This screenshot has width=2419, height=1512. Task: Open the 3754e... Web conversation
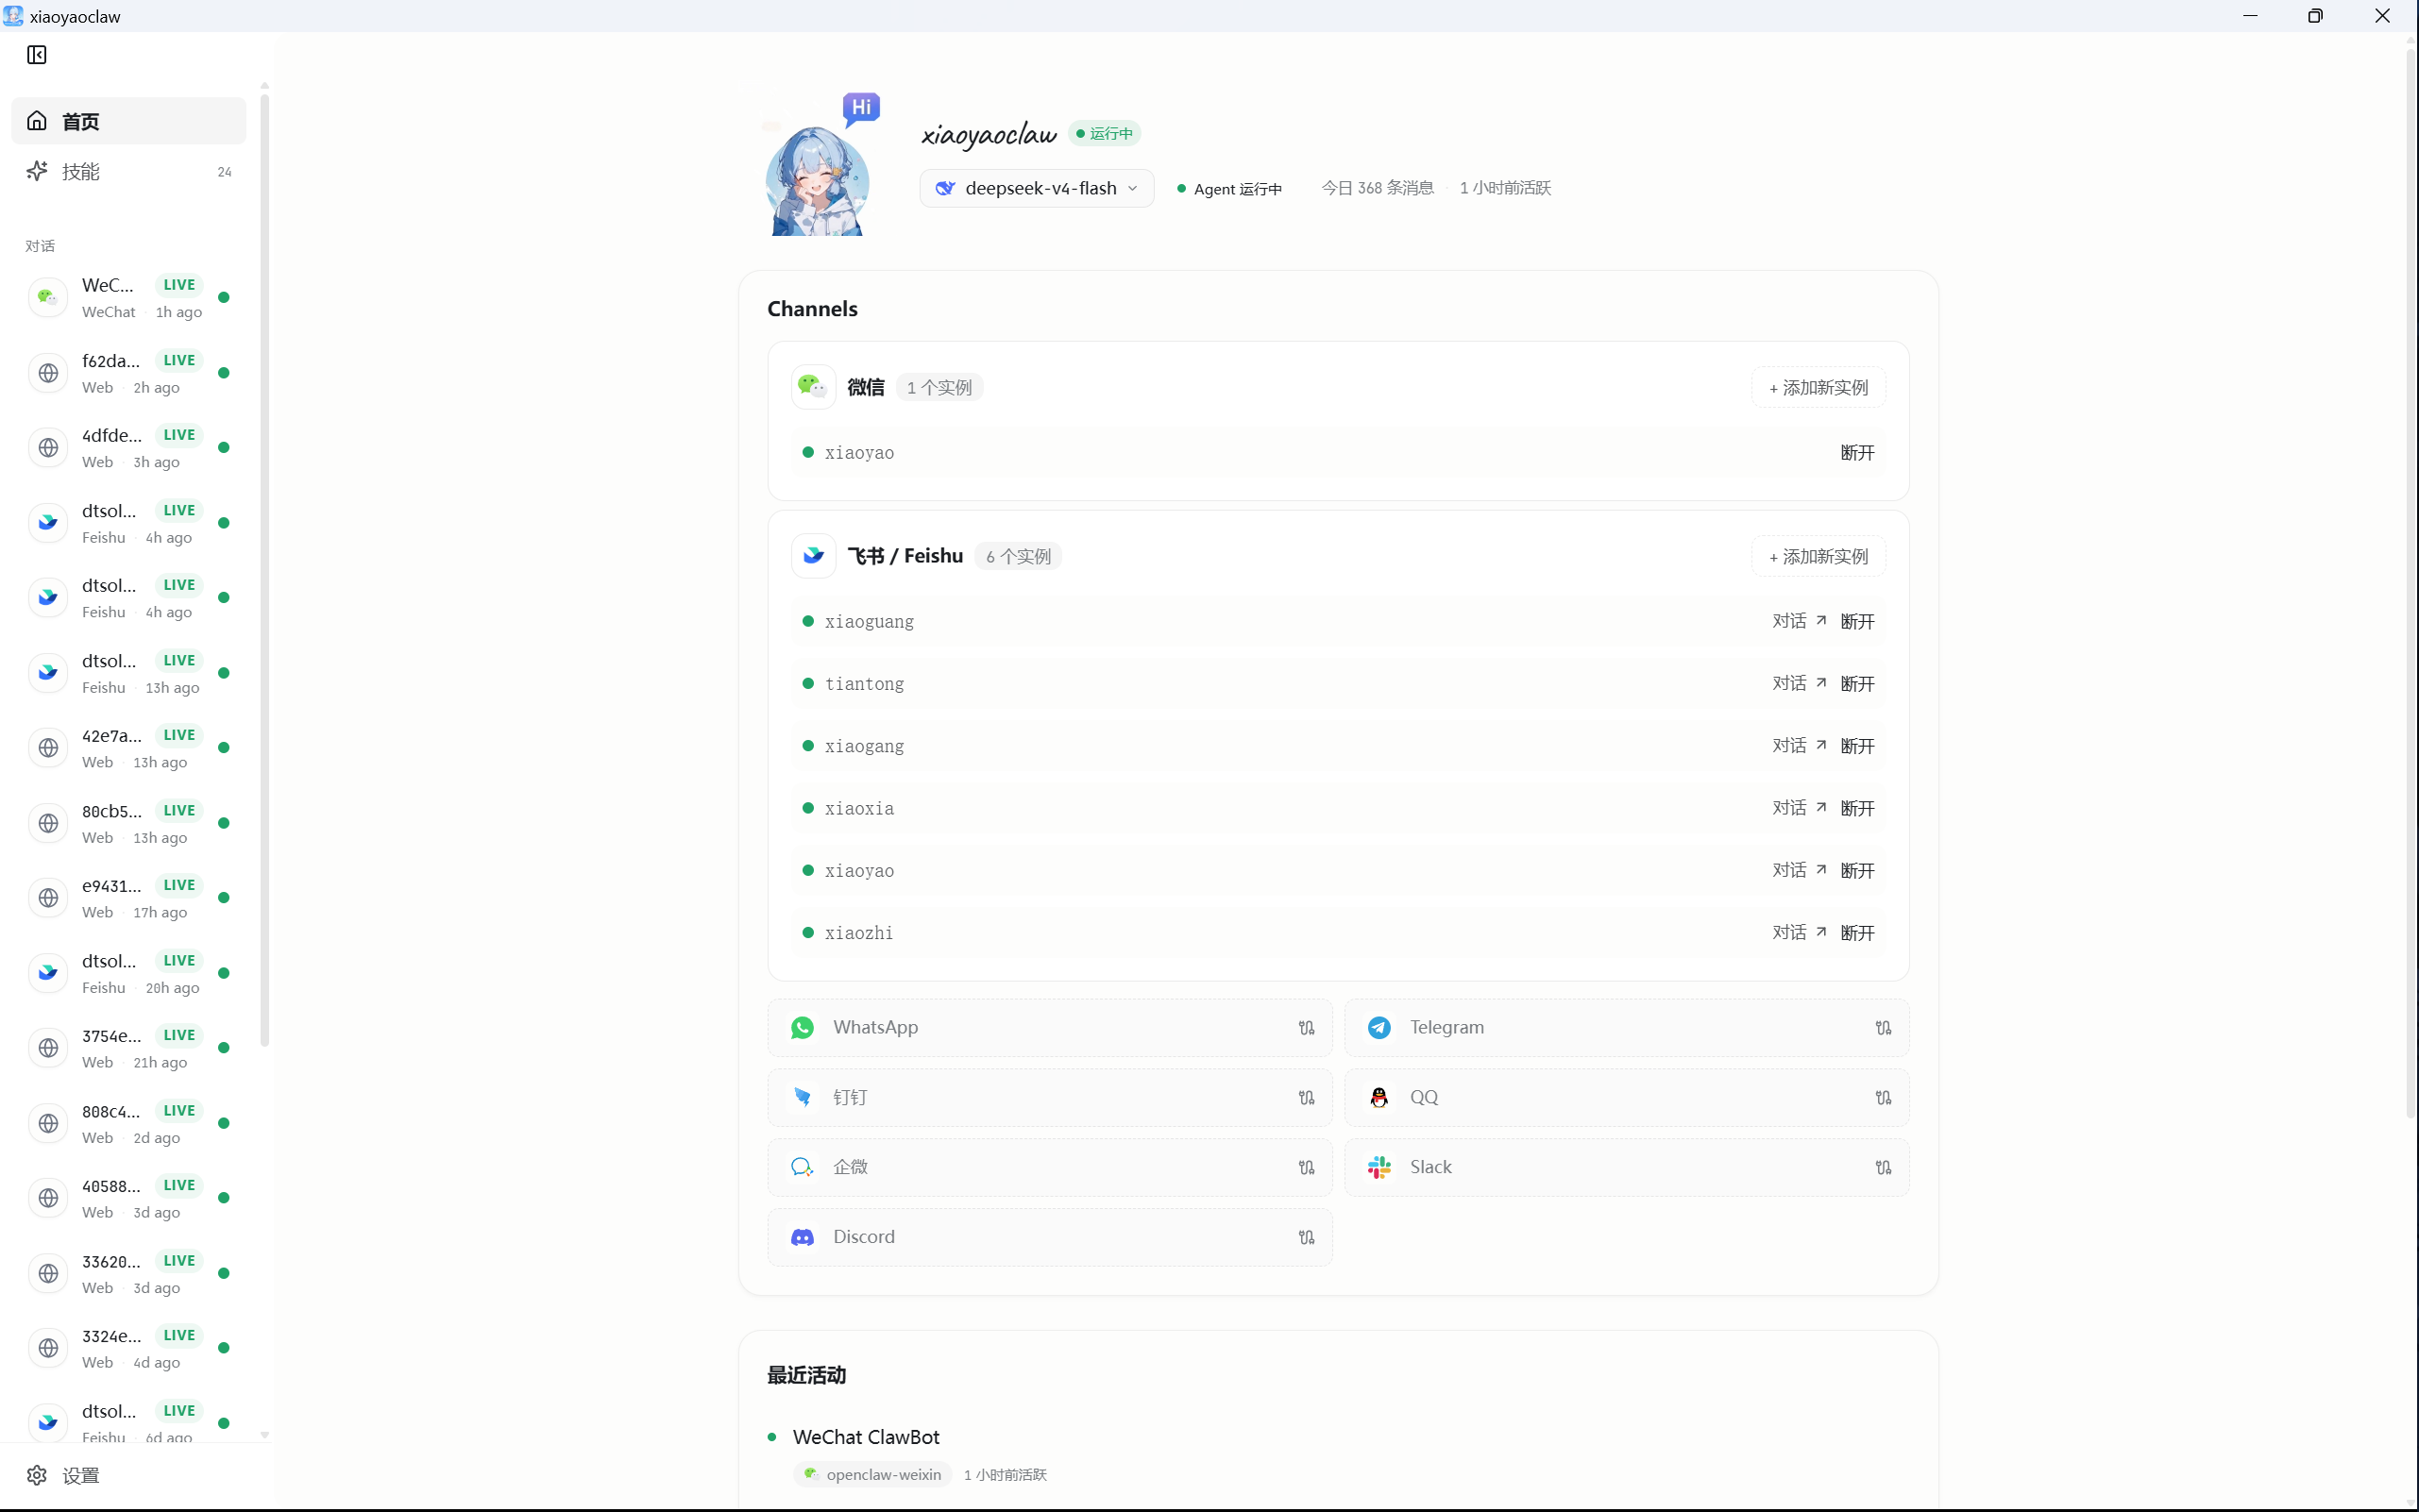(129, 1048)
